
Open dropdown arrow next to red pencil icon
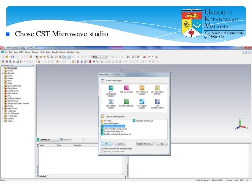(x=152, y=57)
